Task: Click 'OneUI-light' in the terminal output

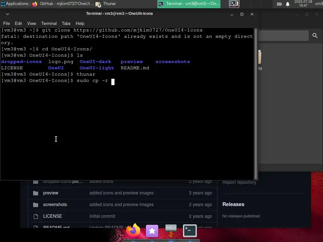Action: coord(97,68)
